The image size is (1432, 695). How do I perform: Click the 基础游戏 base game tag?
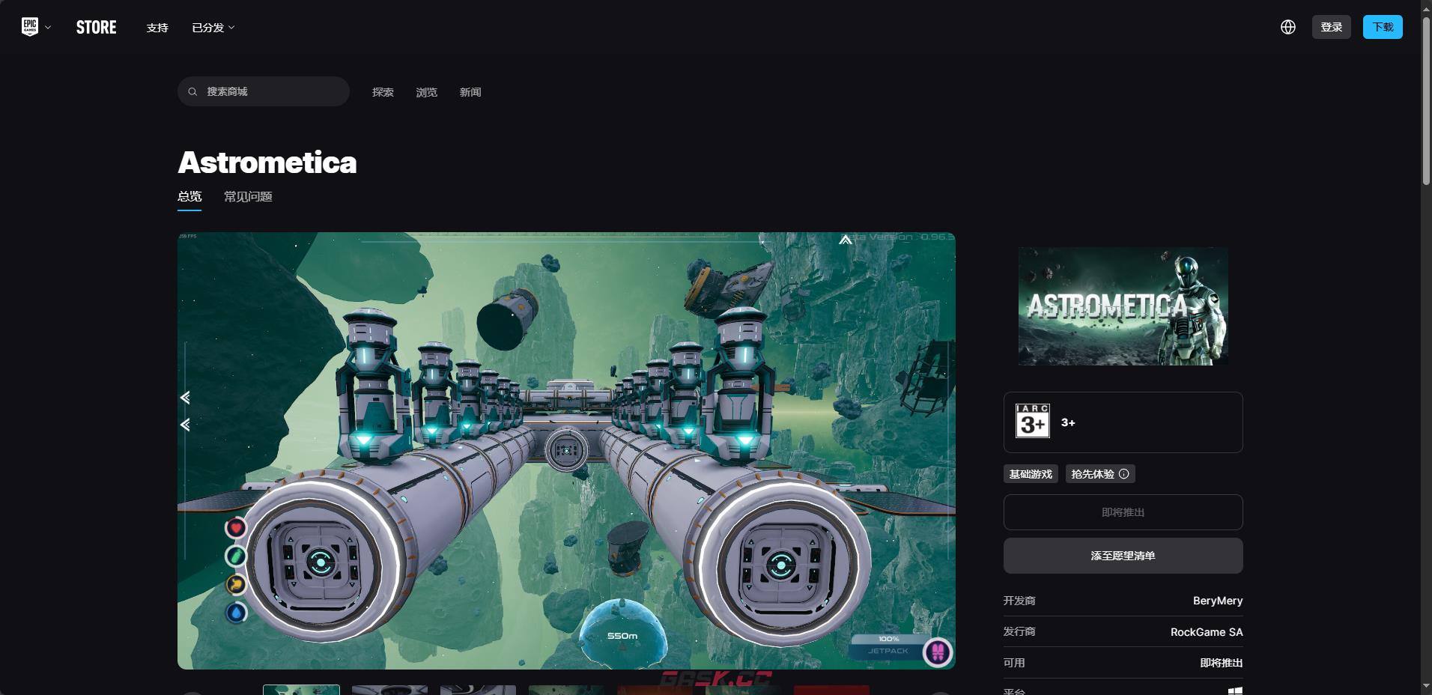(1031, 474)
